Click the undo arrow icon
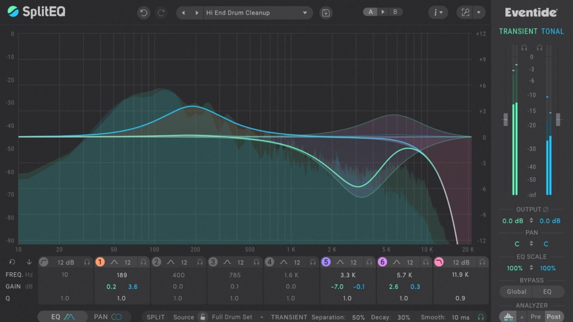The height and width of the screenshot is (322, 573). 143,12
